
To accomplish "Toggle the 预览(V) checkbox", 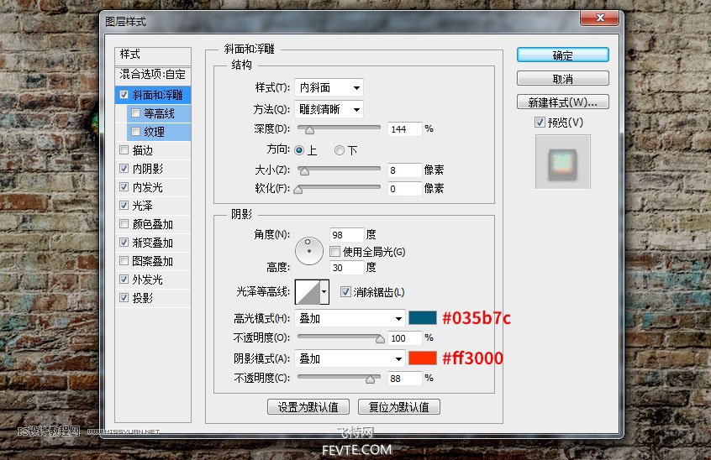I will [540, 123].
